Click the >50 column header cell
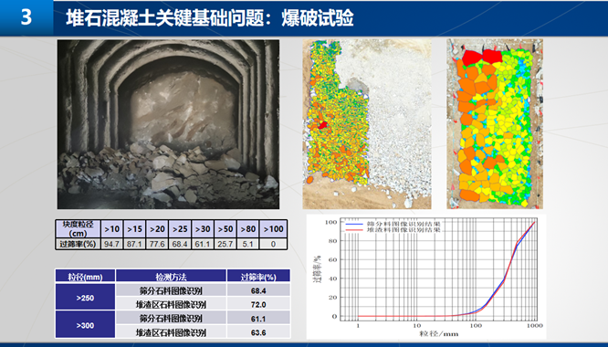 tap(225, 229)
